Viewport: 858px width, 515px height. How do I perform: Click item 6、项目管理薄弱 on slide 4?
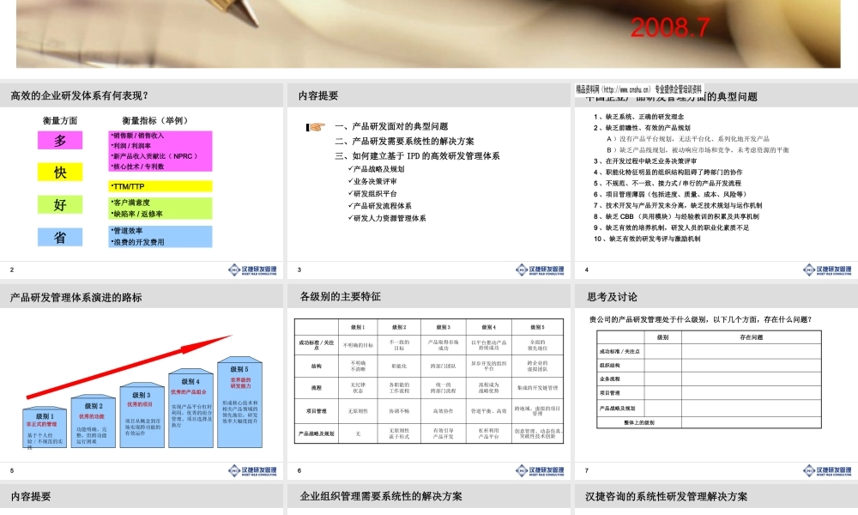click(670, 194)
